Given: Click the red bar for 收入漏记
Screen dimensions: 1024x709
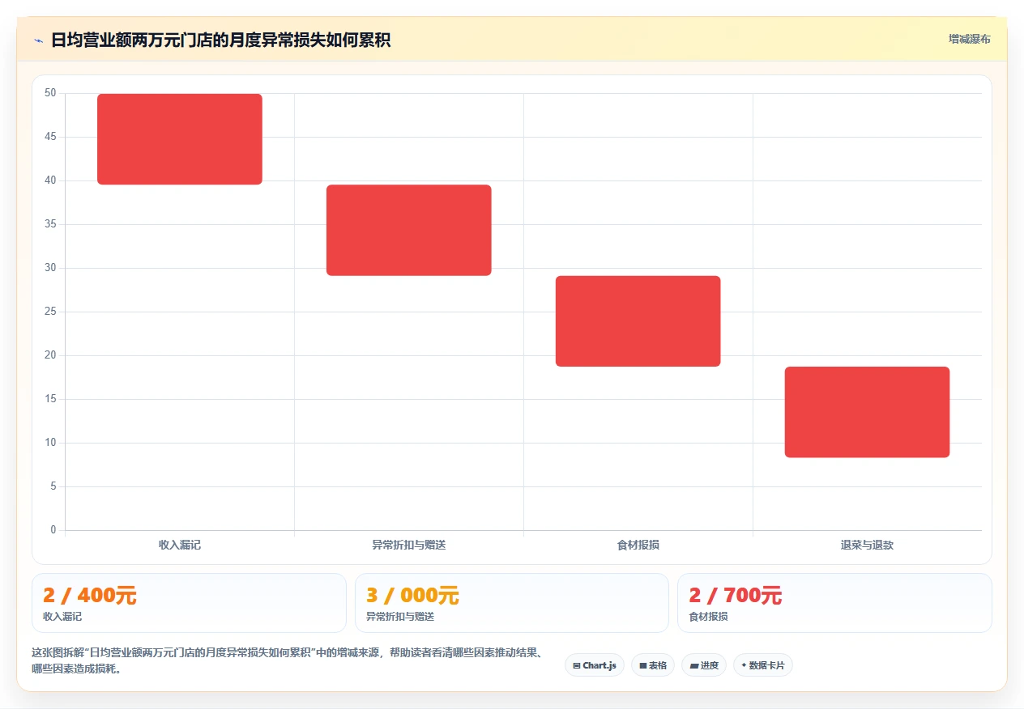Looking at the screenshot, I should pyautogui.click(x=180, y=139).
